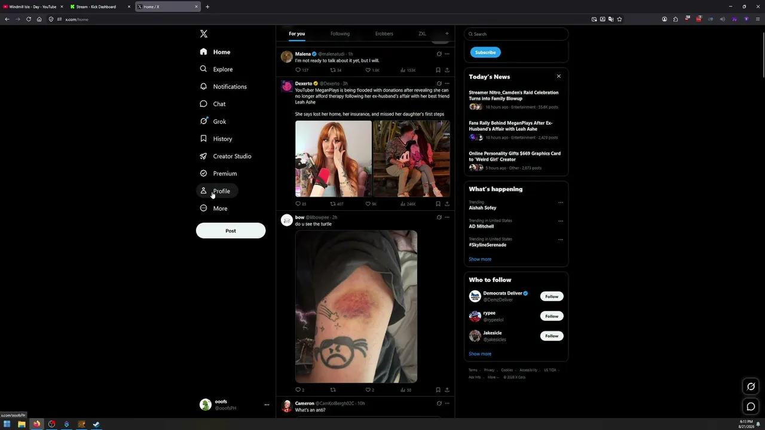Ask Grok about Dexerto's post

pos(439,84)
